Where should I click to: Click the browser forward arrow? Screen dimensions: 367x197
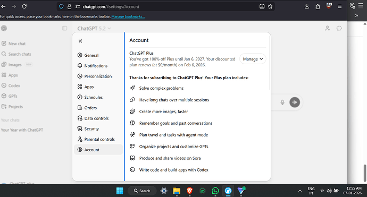coord(14,6)
